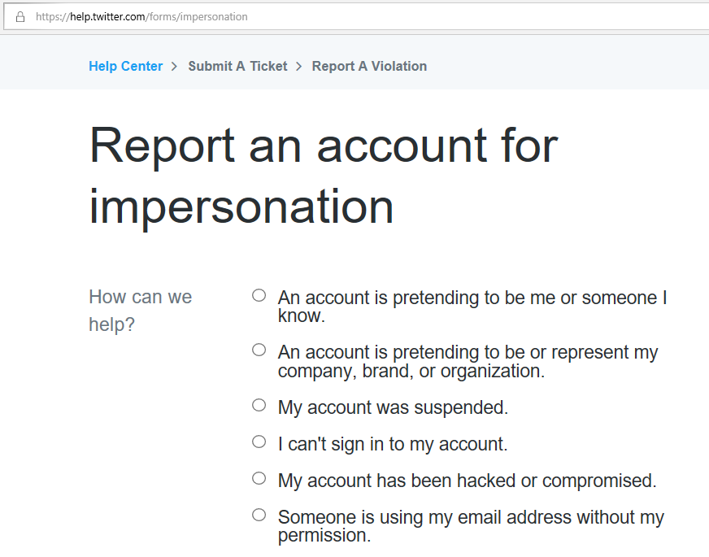This screenshot has height=557, width=709.
Task: Click the page heading about reporting impersonation
Action: 324,171
